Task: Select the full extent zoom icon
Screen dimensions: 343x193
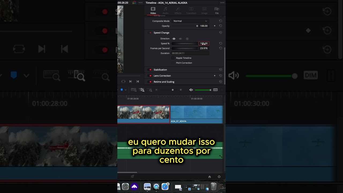Action: pos(133,90)
